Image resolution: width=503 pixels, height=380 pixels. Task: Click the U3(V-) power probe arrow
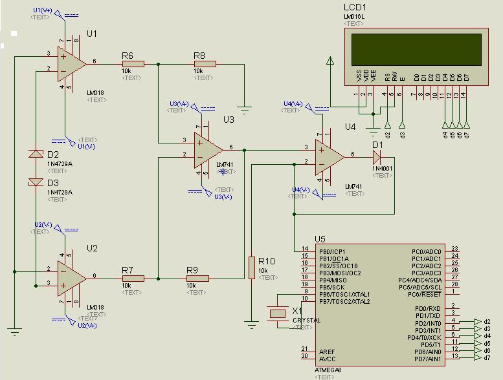tap(208, 193)
